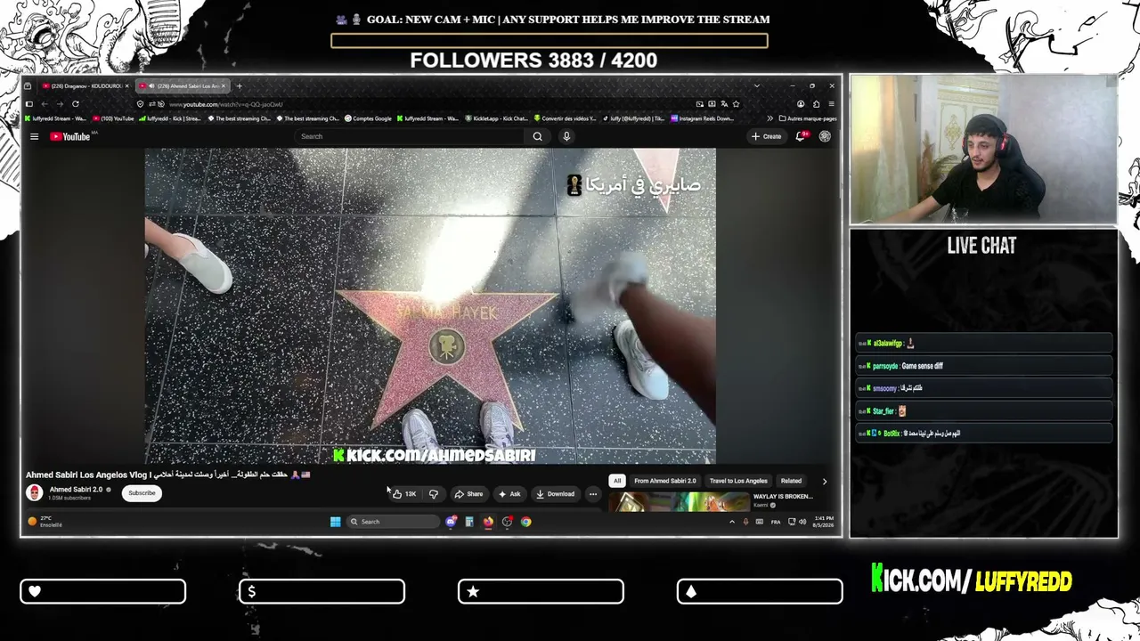Open the browser application menu
This screenshot has height=641, width=1140.
(x=831, y=104)
